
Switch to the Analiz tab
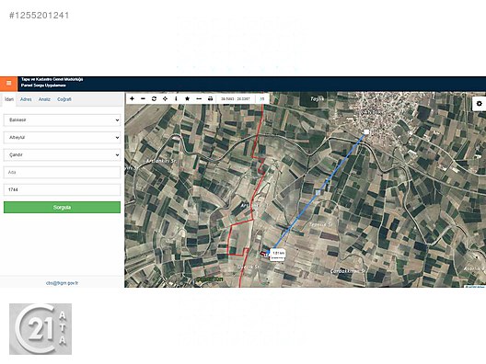[44, 99]
